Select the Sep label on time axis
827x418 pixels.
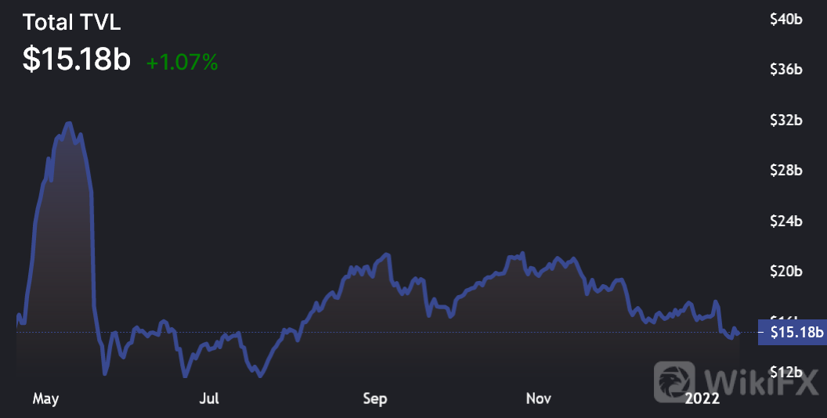(x=374, y=399)
